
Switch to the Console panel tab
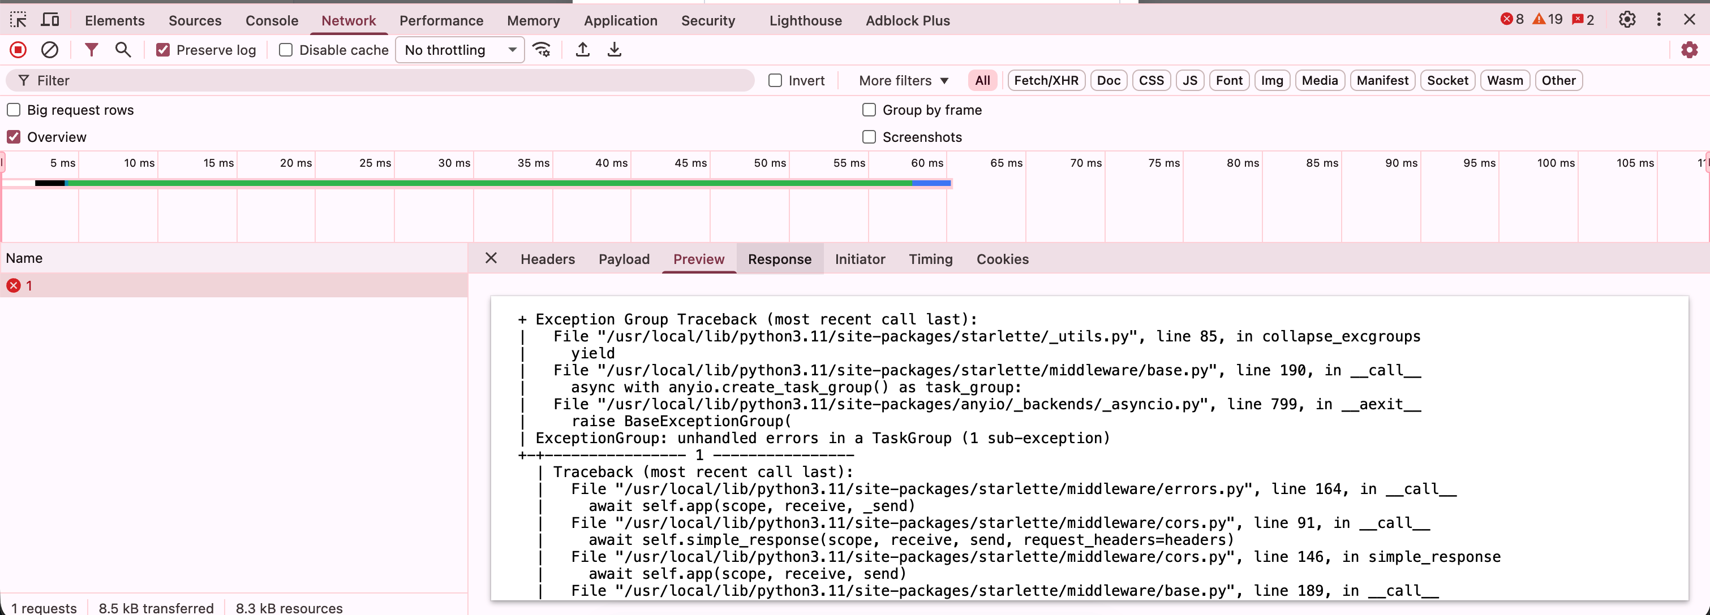point(272,20)
